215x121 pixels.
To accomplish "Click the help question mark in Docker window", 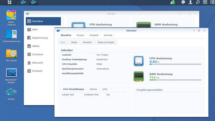I will 180,14.
